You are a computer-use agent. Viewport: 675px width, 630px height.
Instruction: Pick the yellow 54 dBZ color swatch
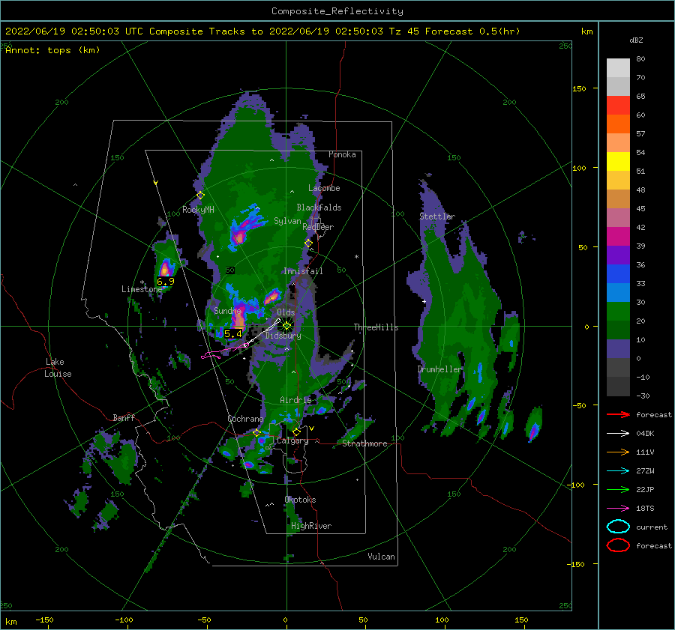click(x=618, y=162)
